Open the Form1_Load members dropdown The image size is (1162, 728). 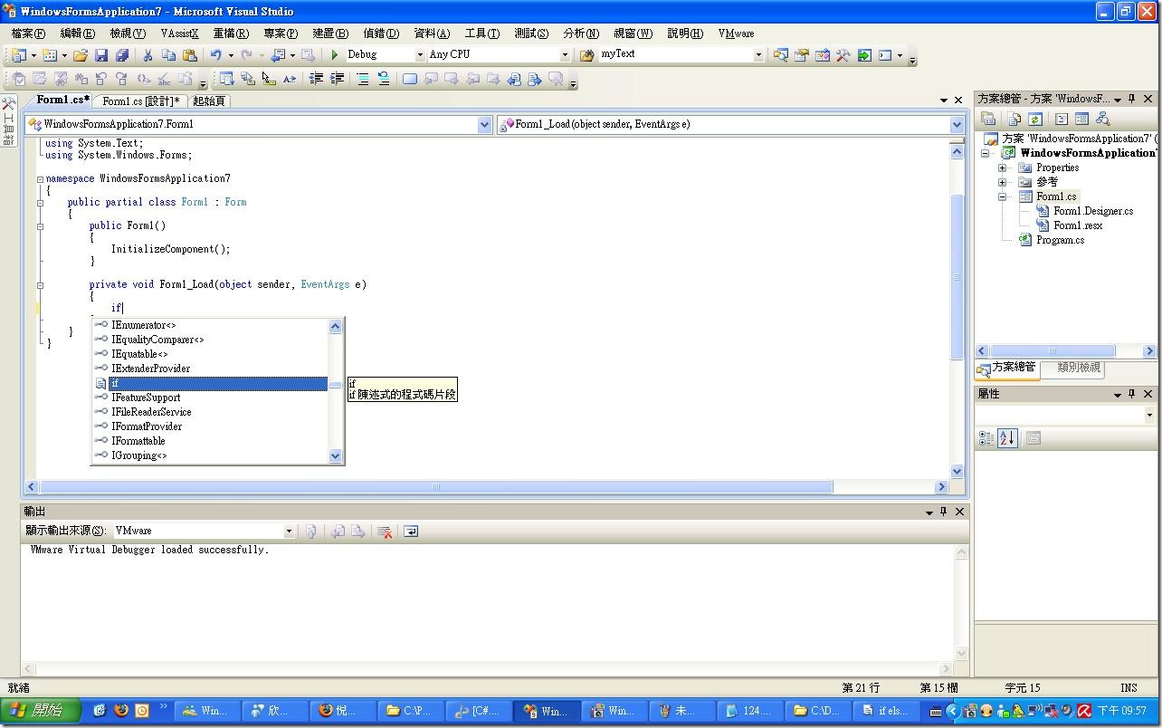pyautogui.click(x=957, y=125)
